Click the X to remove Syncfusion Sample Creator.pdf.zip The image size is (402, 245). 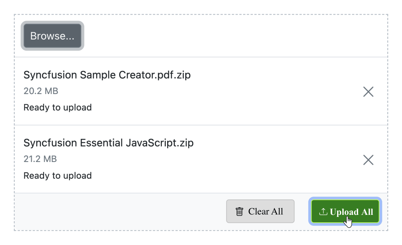[368, 91]
